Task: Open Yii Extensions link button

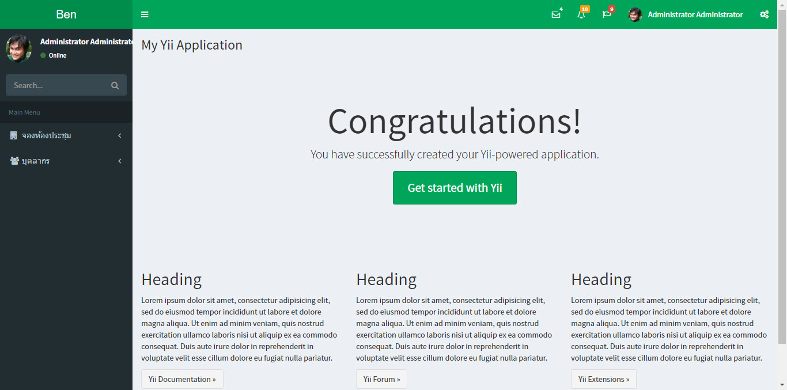Action: point(604,379)
